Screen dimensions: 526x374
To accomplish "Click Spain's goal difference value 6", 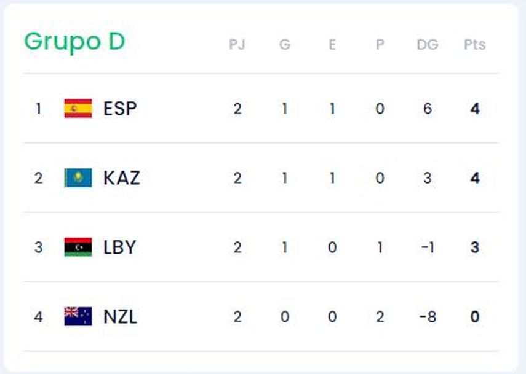I will coord(427,109).
